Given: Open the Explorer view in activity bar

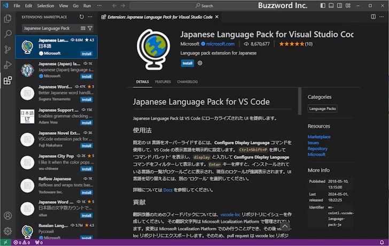Looking at the screenshot, I should pyautogui.click(x=7, y=18).
